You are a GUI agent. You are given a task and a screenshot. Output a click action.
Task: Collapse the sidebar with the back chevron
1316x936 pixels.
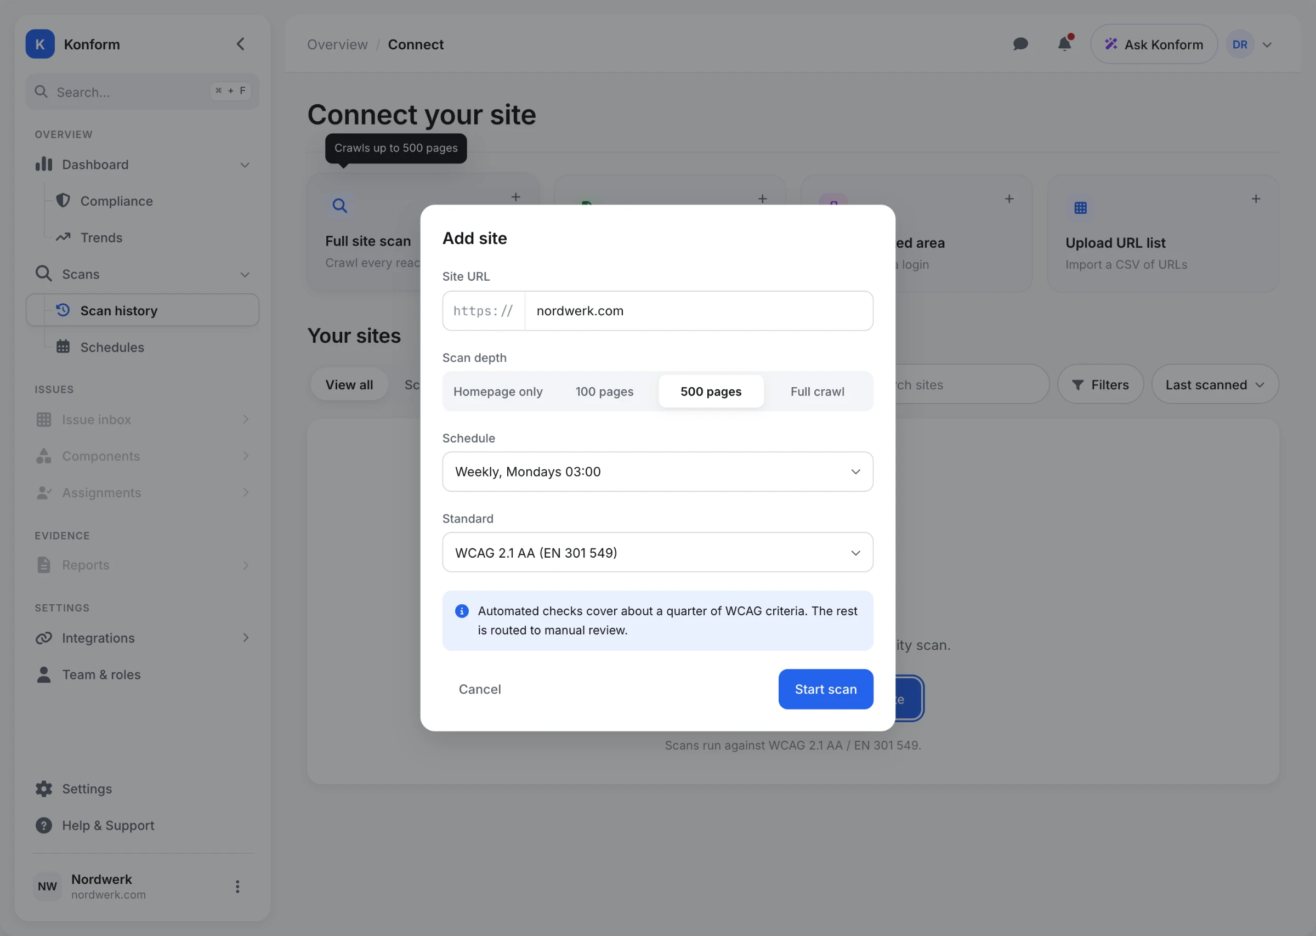point(241,44)
